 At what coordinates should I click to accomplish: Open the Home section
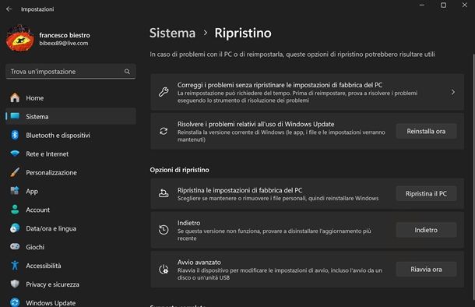pyautogui.click(x=71, y=98)
